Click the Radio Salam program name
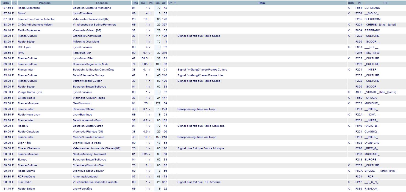 pyautogui.click(x=26, y=189)
